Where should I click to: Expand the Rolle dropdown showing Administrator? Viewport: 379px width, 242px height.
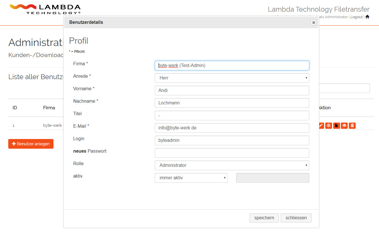pos(232,165)
